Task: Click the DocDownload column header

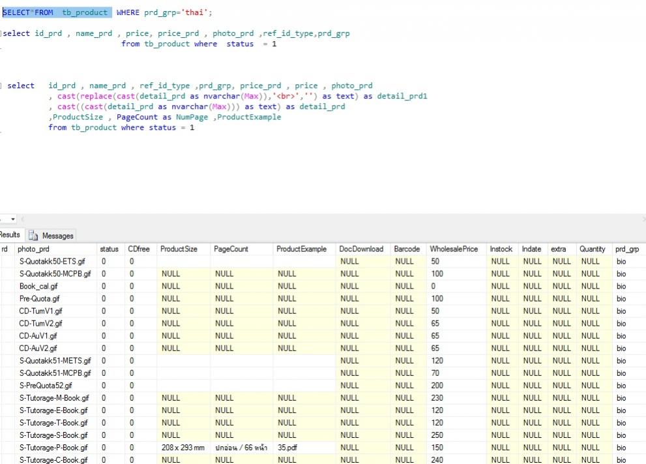Action: [x=361, y=249]
